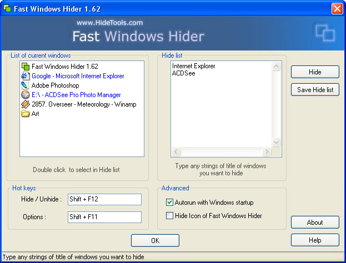Open Help
The image size is (346, 263).
point(315,240)
